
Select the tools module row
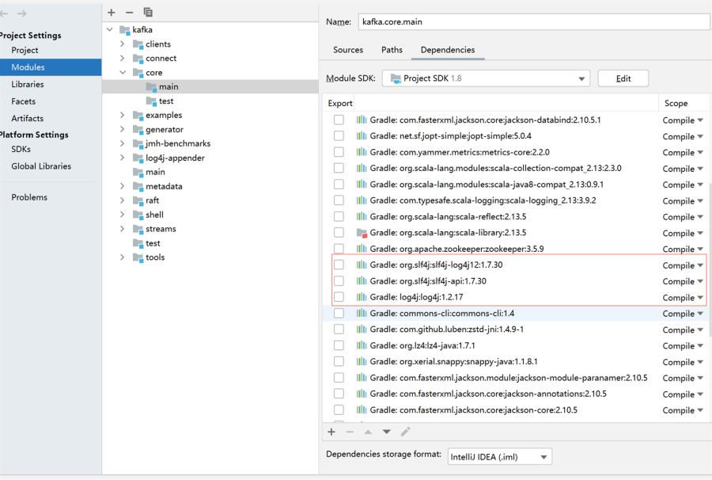pyautogui.click(x=210, y=257)
